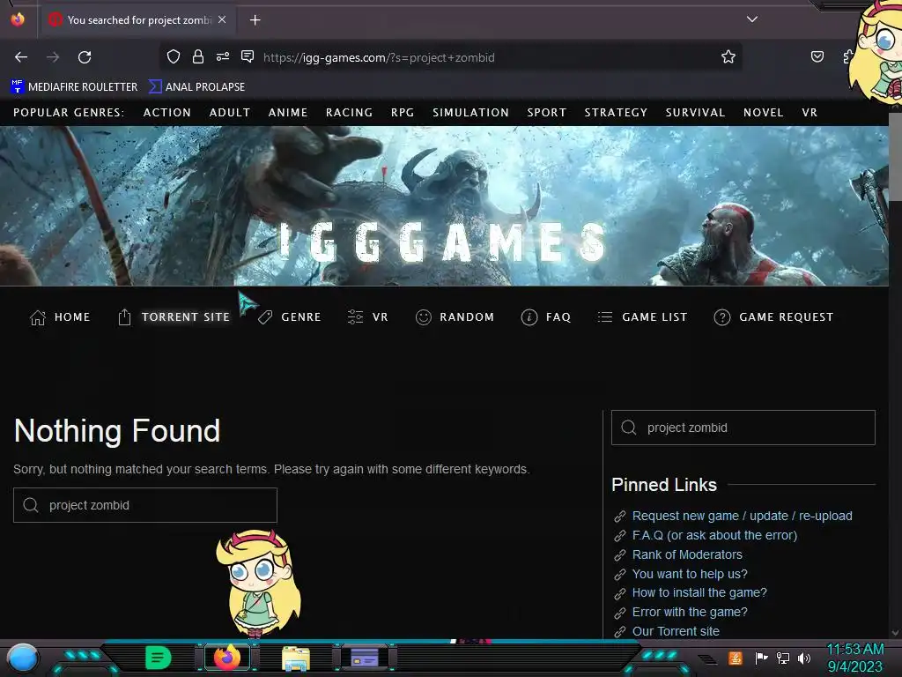Screen dimensions: 902x677
Task: Browse the NOVEL genre
Action: coord(764,113)
